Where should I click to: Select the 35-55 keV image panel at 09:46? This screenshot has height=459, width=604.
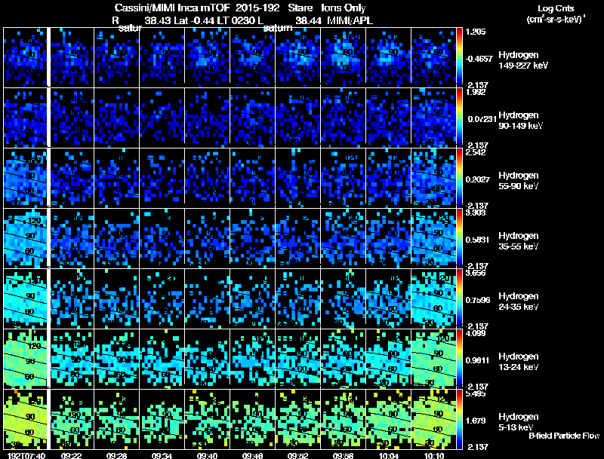tap(253, 238)
